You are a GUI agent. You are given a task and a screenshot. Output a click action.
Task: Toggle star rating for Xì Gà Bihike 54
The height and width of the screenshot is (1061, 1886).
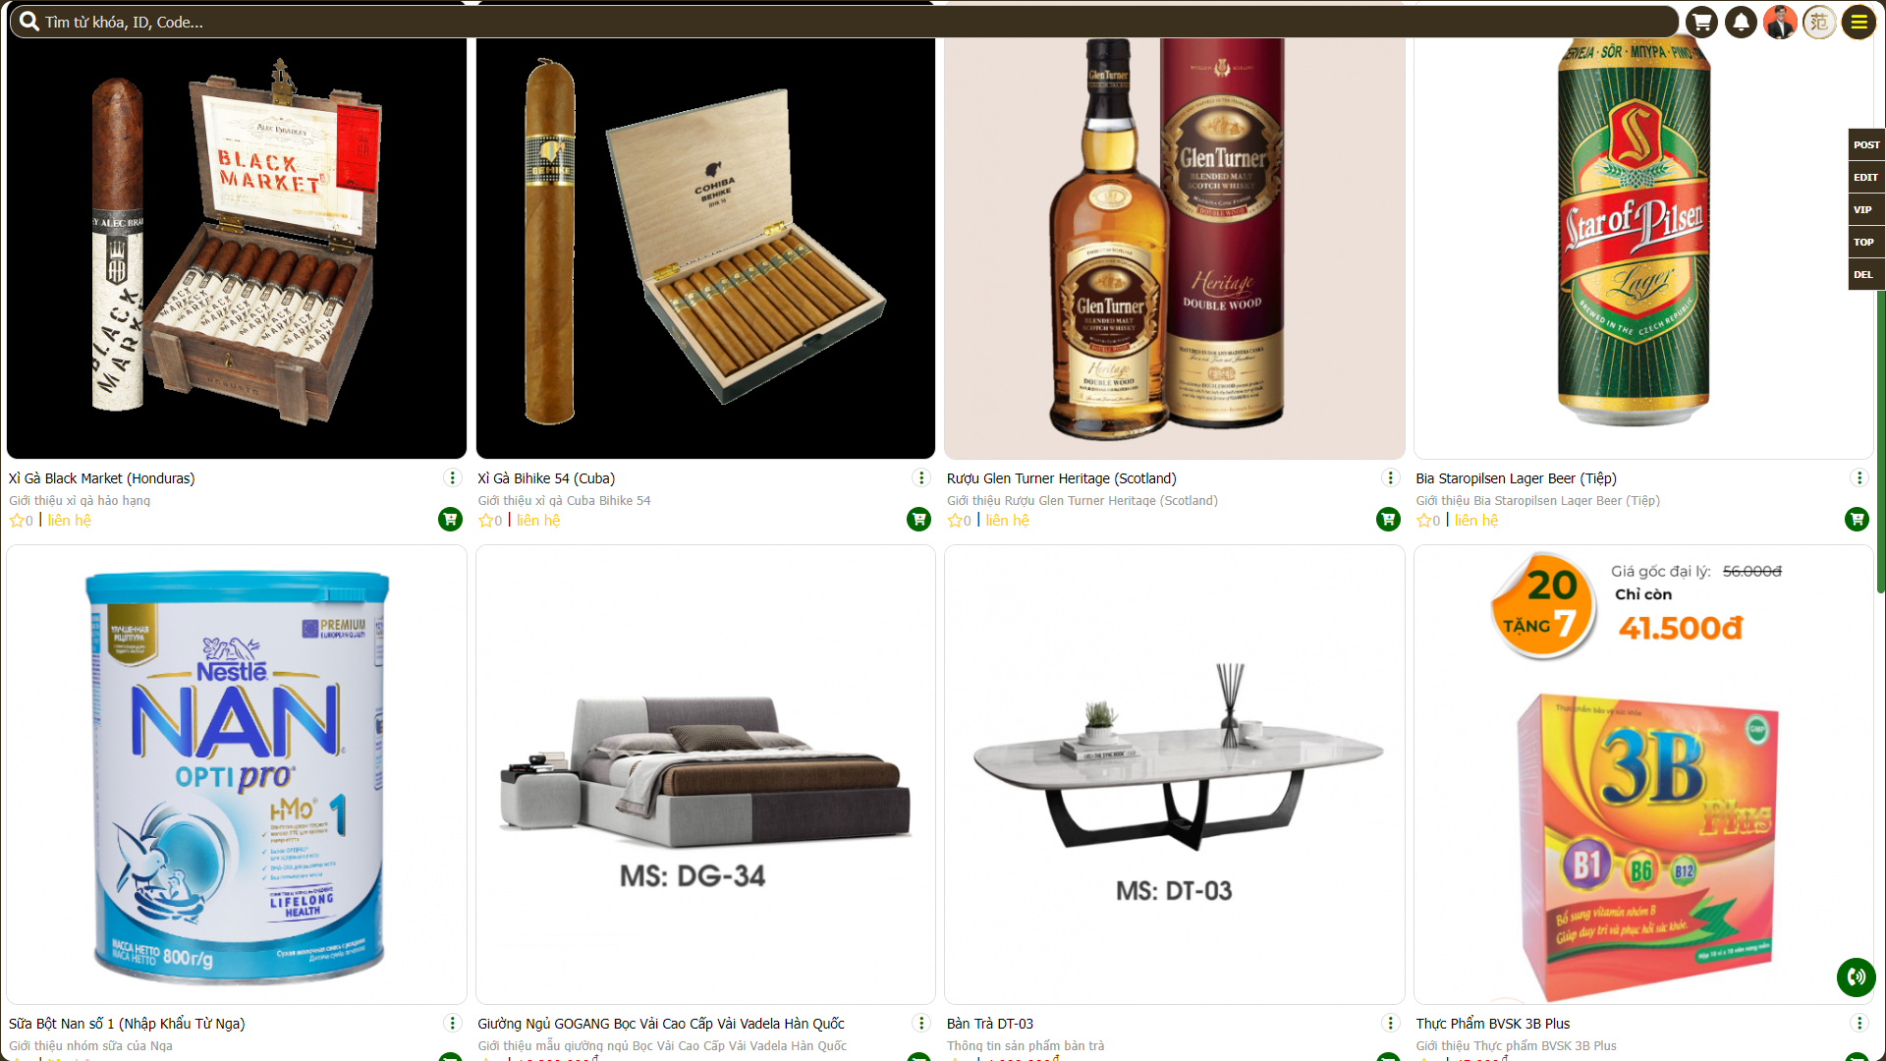coord(485,521)
